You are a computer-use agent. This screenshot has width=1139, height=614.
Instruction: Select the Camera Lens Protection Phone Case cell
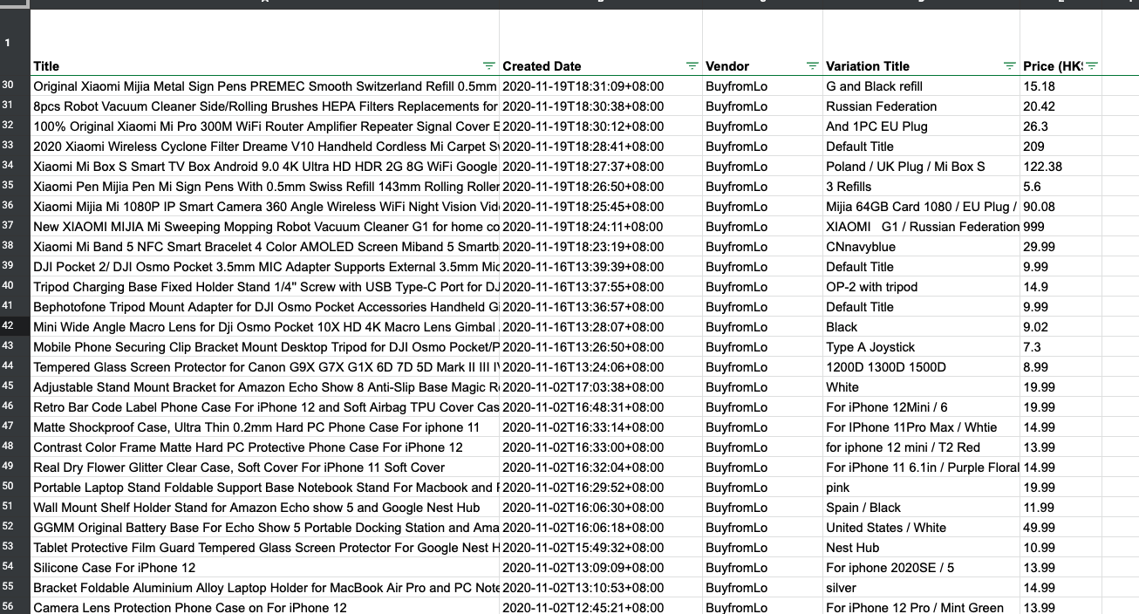pos(265,608)
